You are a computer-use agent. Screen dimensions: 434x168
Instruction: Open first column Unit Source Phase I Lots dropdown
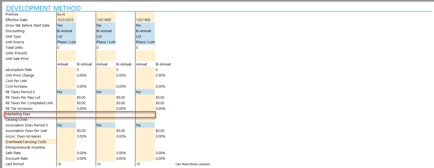coord(66,42)
